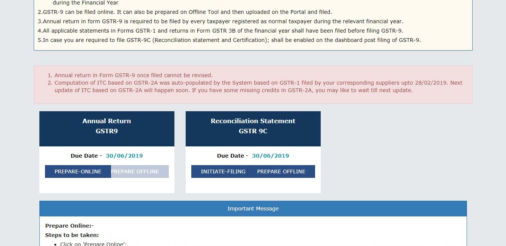Viewport: 506px width, 246px height.
Task: Click the due date in the GSTR 9C card
Action: point(270,156)
